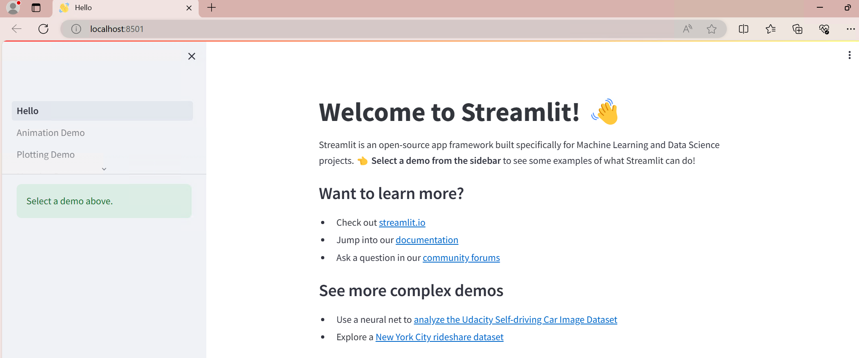Screen dimensions: 859x358
Task: Click the browser profile avatar icon
Action: 13,8
